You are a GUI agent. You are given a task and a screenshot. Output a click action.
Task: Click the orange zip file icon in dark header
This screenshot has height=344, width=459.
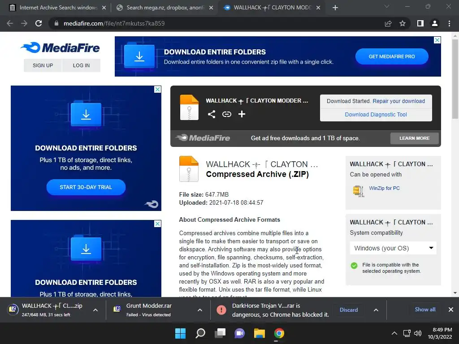[189, 107]
